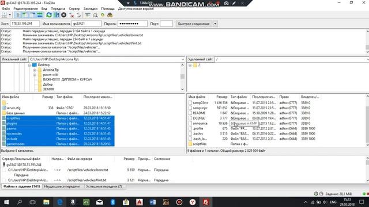Disconnect from the current server
The height and width of the screenshot is (207, 369).
point(71,16)
